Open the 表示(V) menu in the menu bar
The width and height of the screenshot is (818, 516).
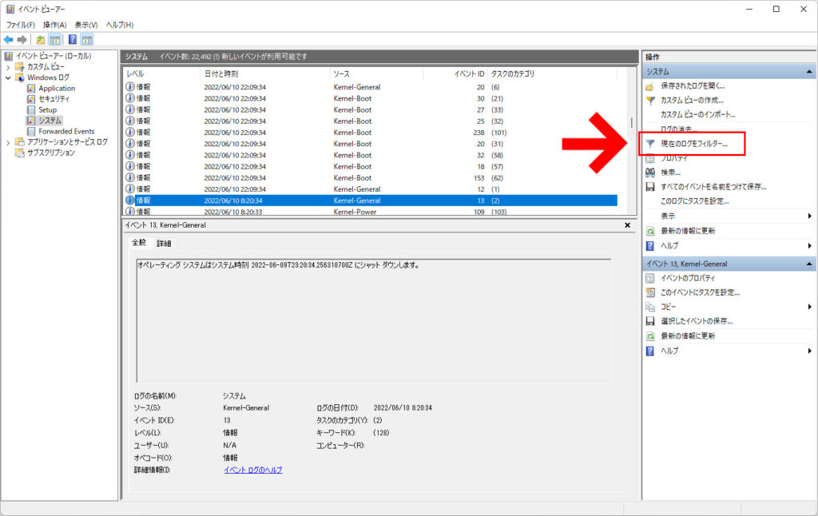pyautogui.click(x=86, y=25)
